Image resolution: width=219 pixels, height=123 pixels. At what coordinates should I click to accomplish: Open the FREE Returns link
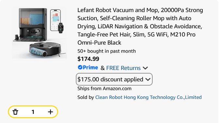click(123, 68)
